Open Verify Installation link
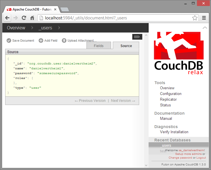The height and width of the screenshot is (170, 211). 174,132
